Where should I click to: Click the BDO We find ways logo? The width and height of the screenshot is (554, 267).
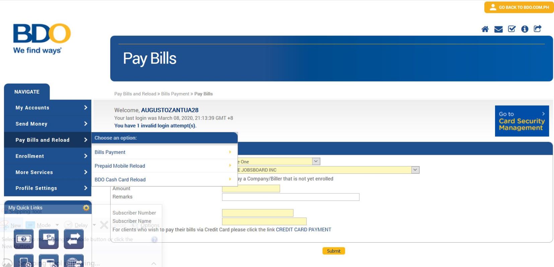[42, 38]
